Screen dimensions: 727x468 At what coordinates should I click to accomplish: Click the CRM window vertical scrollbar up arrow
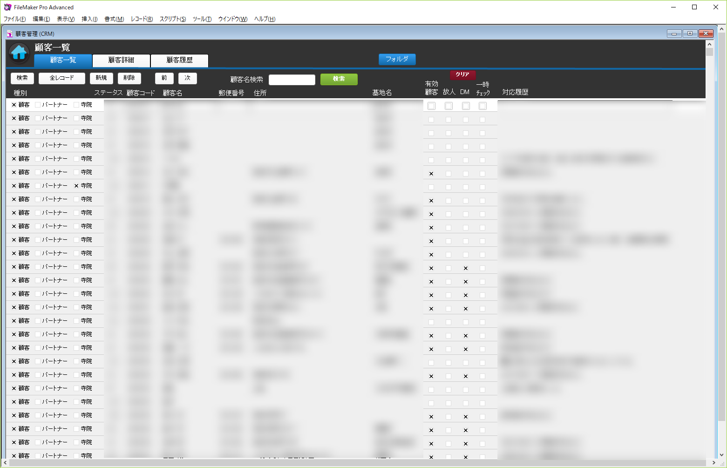tap(709, 44)
